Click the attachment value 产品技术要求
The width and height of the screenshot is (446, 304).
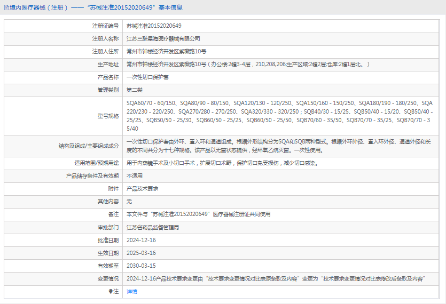pyautogui.click(x=142, y=189)
